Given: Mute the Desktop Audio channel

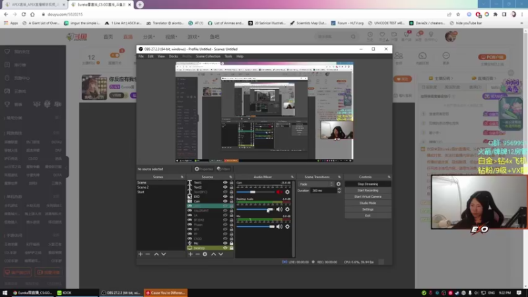Looking at the screenshot, I should (279, 209).
